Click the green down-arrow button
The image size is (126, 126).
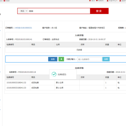(61, 59)
